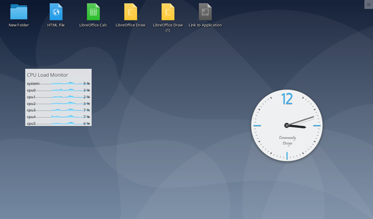Select the HTML File desktop icon
Screen dimensions: 373x219
click(56, 12)
